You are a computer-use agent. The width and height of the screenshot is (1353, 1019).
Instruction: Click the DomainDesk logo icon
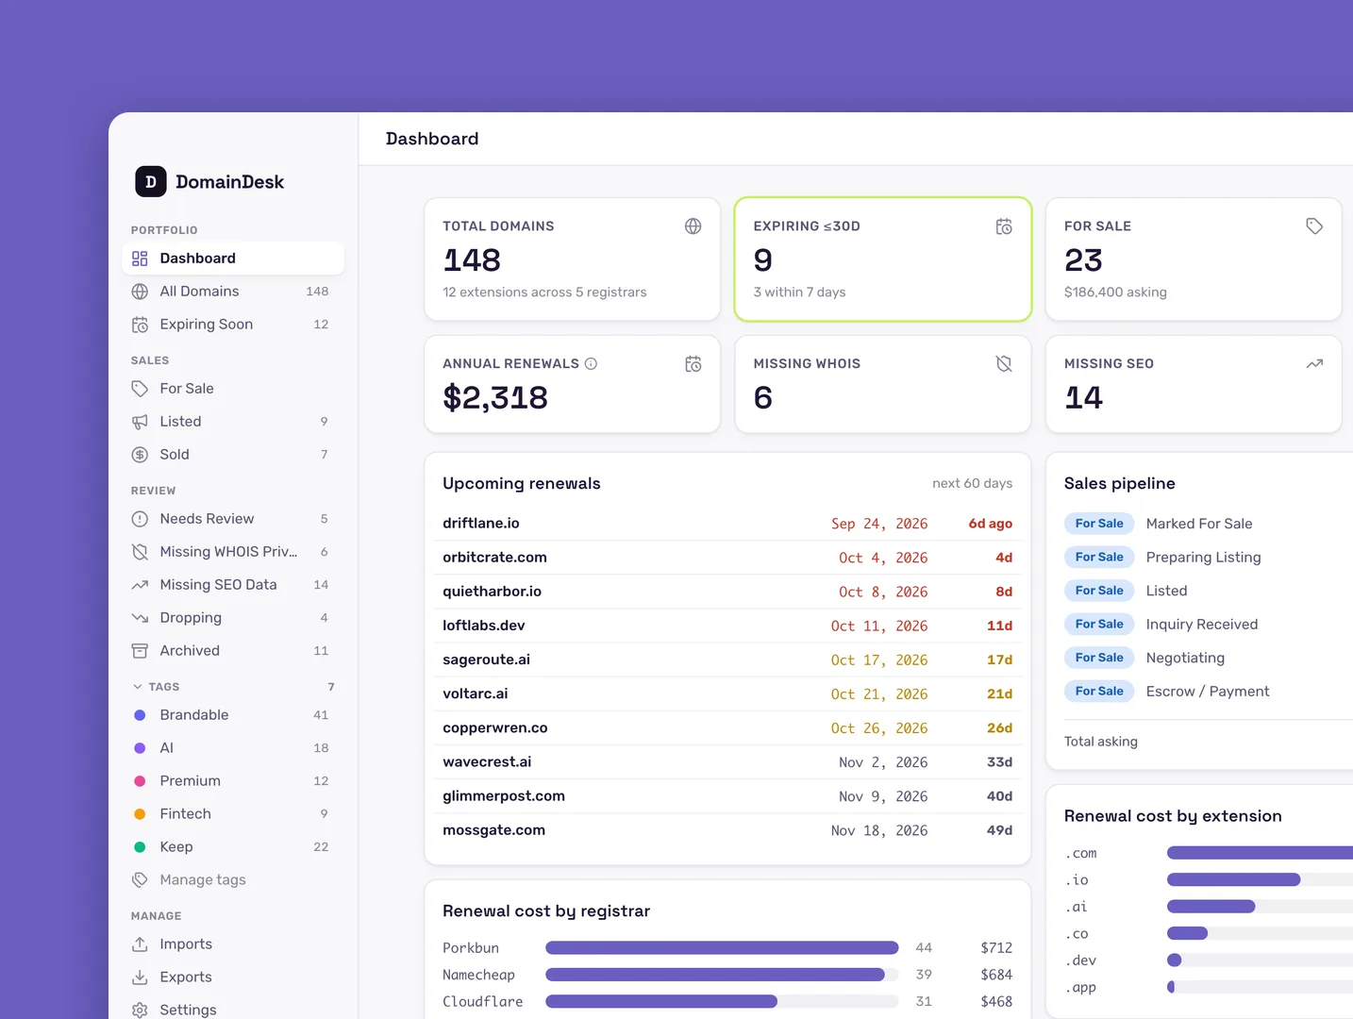point(151,181)
